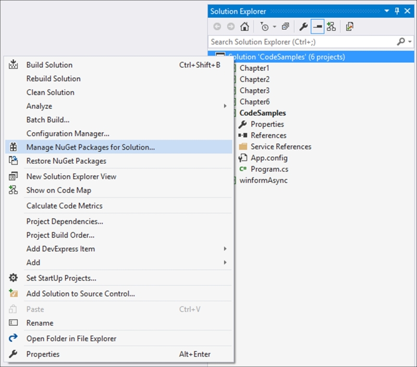Viewport: 417px width, 367px height.
Task: Choose Rebuild Solution from context menu
Action: 119,79
